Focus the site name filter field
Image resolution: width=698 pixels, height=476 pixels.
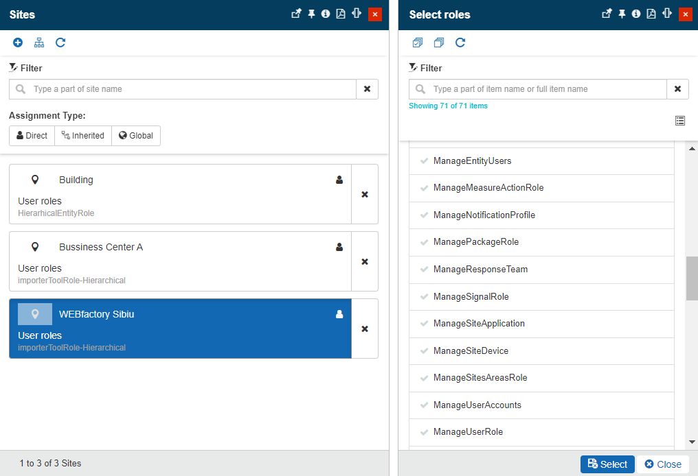[192, 89]
